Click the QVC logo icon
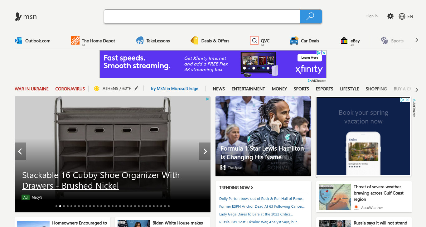Viewport: 426px width, 227px height. (254, 41)
